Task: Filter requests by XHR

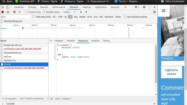Action: 60,17
